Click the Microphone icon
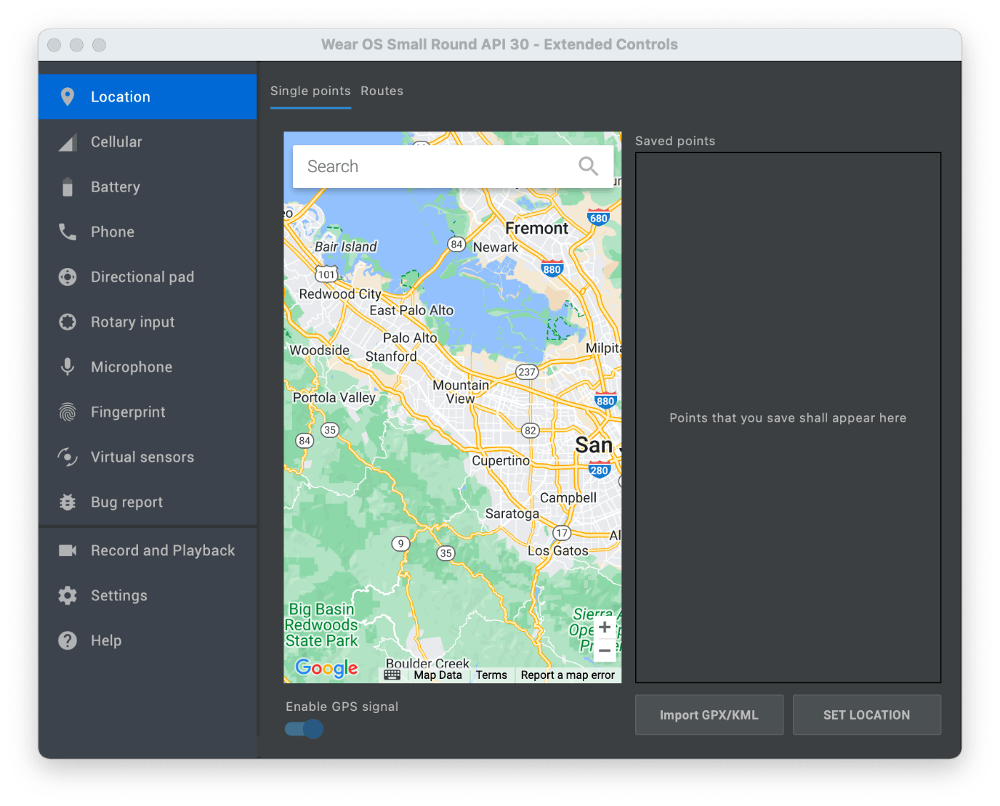This screenshot has height=806, width=1000. click(x=67, y=367)
